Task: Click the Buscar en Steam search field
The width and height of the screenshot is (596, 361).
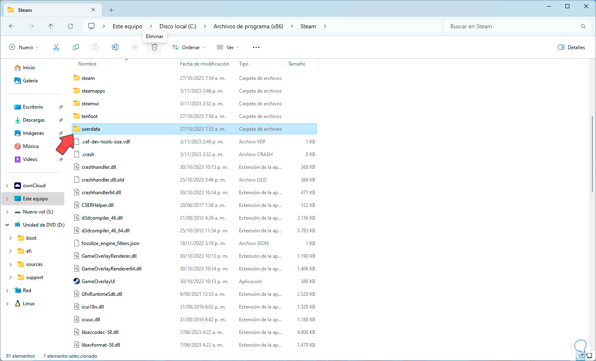Action: pyautogui.click(x=518, y=26)
